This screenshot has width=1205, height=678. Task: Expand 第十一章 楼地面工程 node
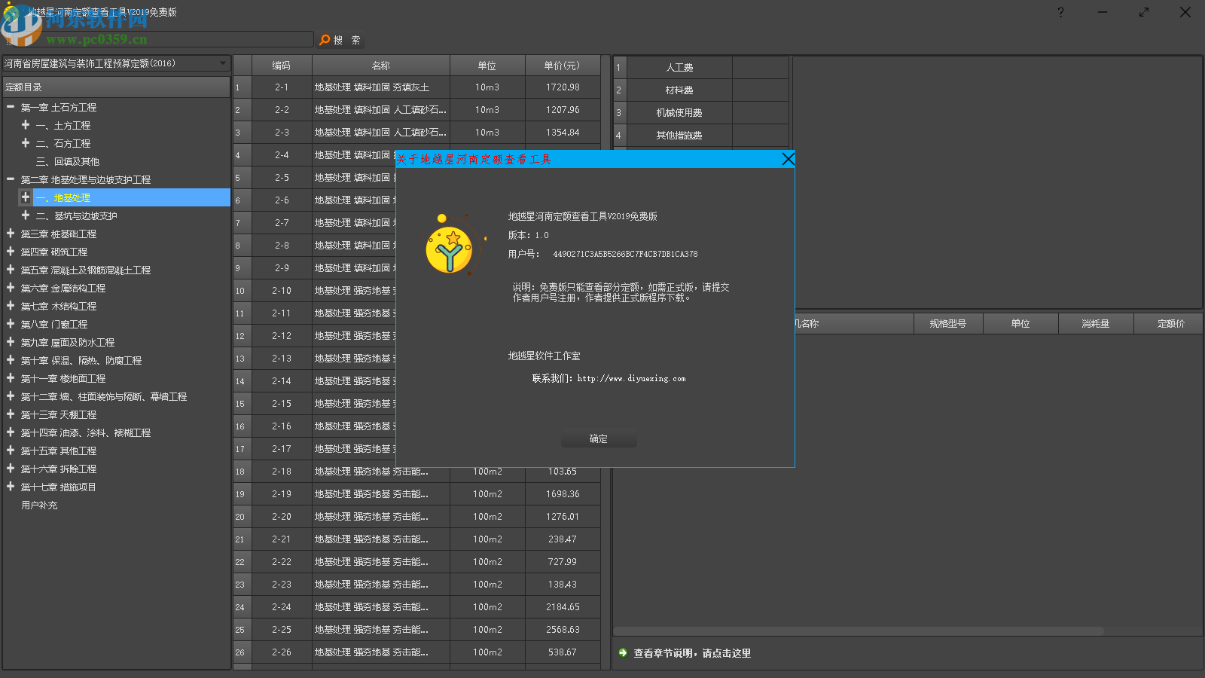click(x=11, y=378)
